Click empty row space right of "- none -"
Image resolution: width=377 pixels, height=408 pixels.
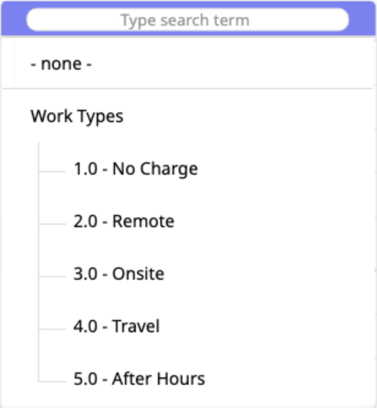point(245,64)
